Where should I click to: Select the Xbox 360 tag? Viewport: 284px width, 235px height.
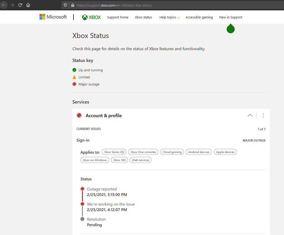(x=119, y=160)
